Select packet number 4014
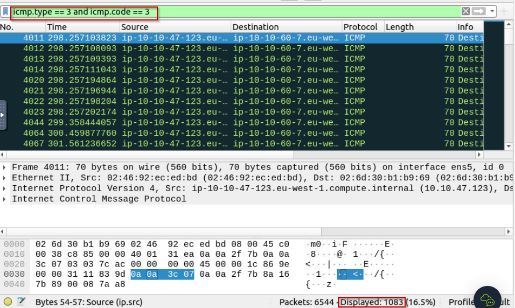Viewport: 515px width, 308px height. coord(242,69)
